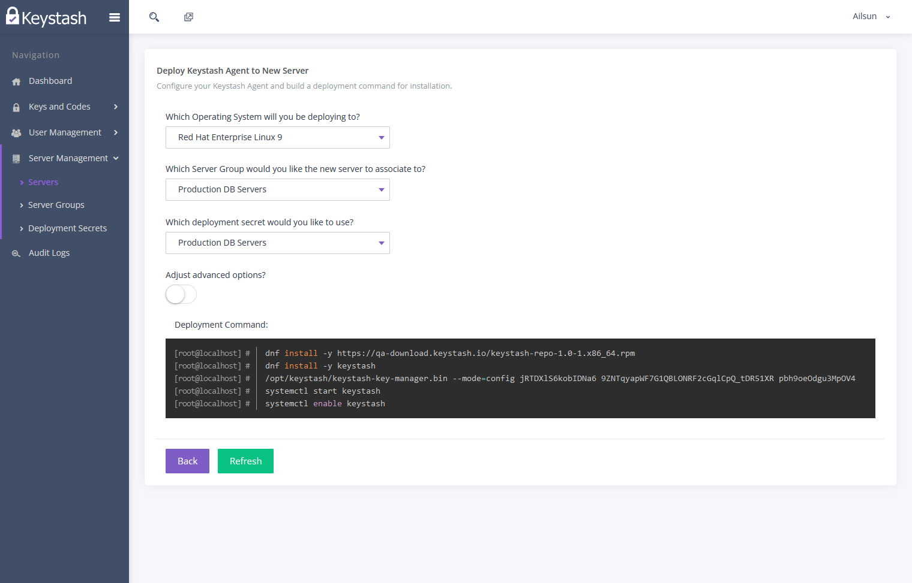Select the Dashboard home icon
Image resolution: width=912 pixels, height=583 pixels.
[16, 80]
